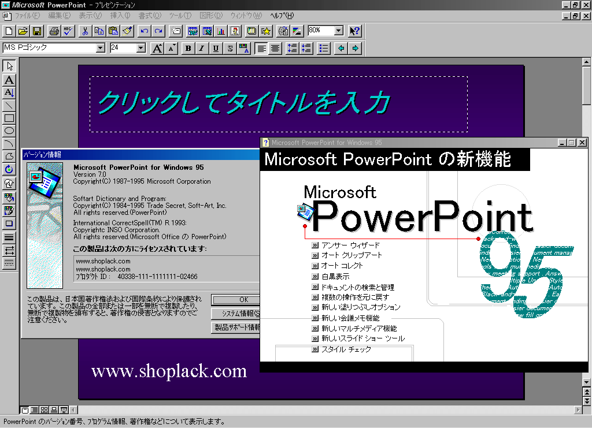Viewport: 592px width, 428px height.
Task: Open the ヘルプ(H) menu
Action: click(282, 16)
